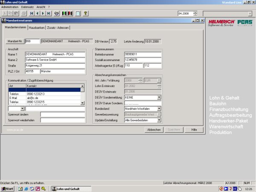256x192 pixels.
Task: Open the Administration menu
Action: [x=10, y=7]
